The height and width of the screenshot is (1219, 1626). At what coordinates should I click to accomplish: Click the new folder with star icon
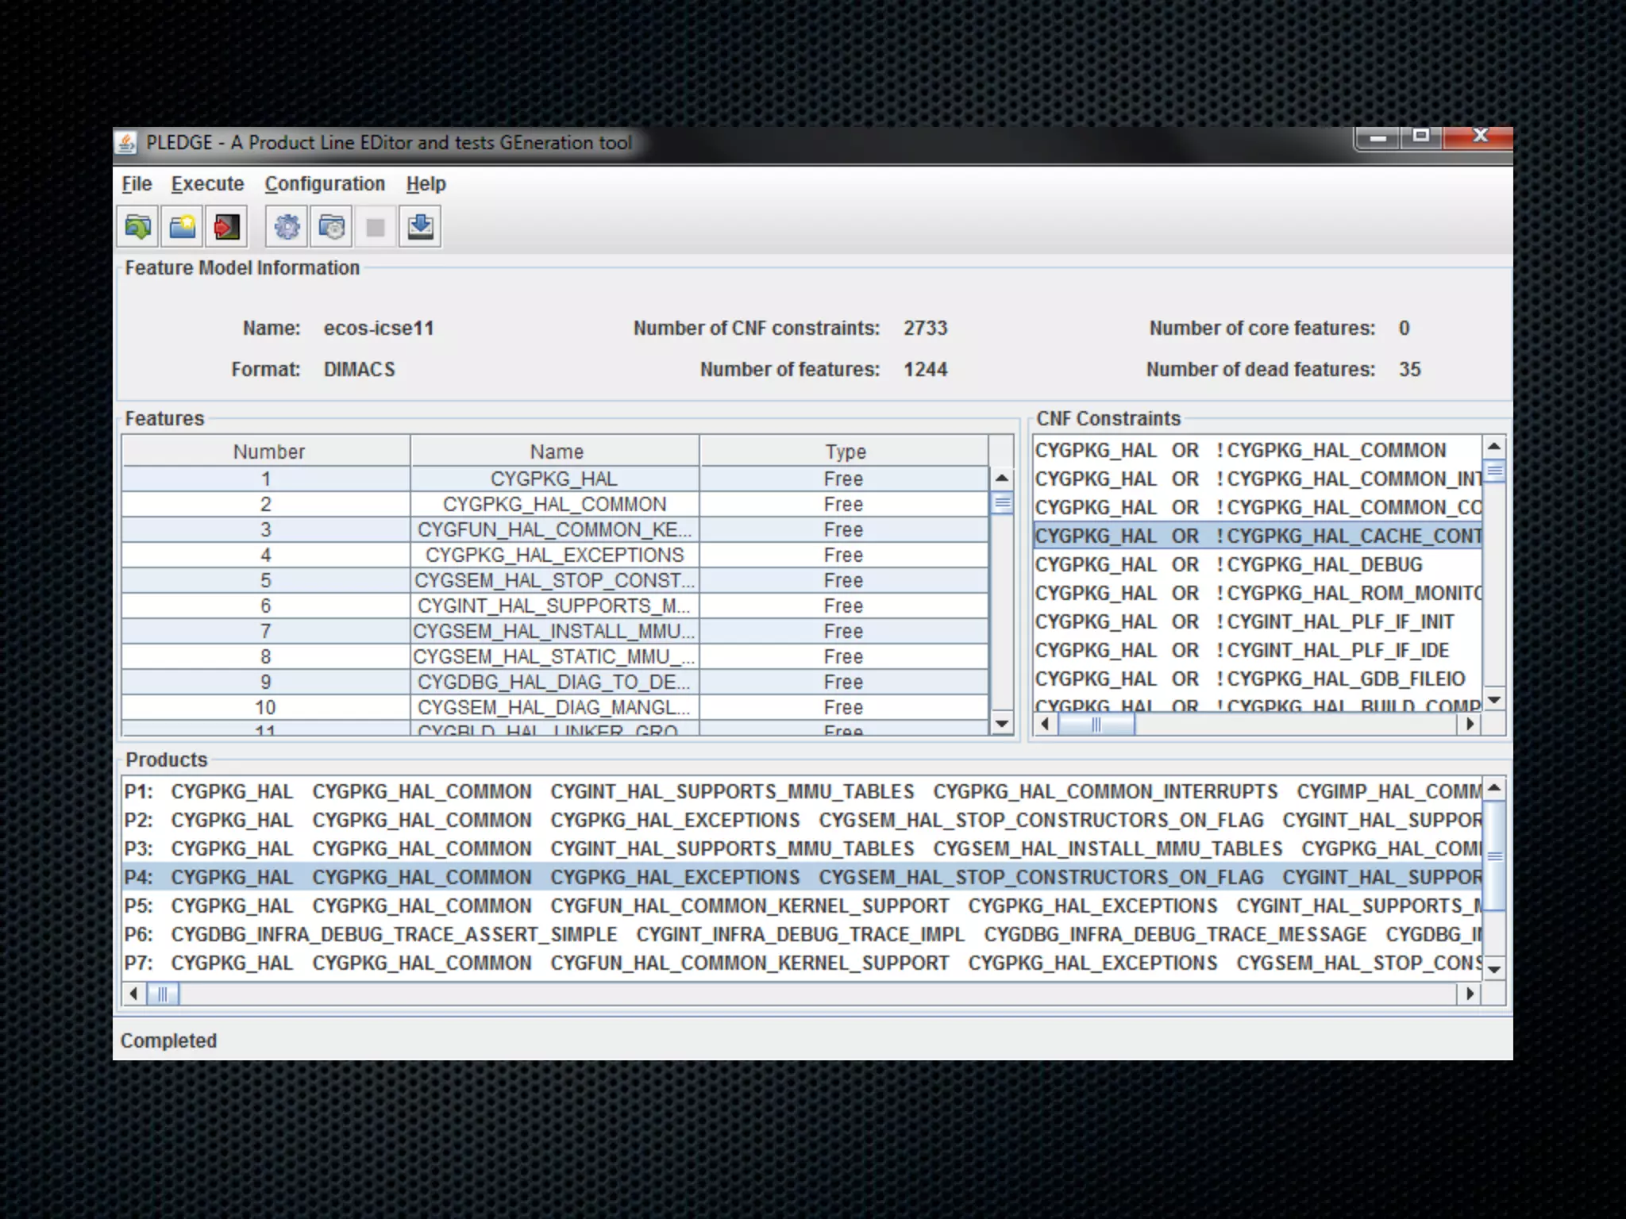(183, 228)
